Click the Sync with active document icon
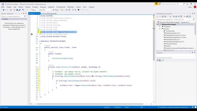This screenshot has width=197, height=111. (x=174, y=16)
